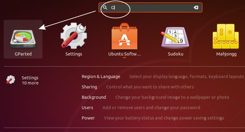Open the Settings gear and wrench icon
The image size is (245, 132).
pos(74,36)
